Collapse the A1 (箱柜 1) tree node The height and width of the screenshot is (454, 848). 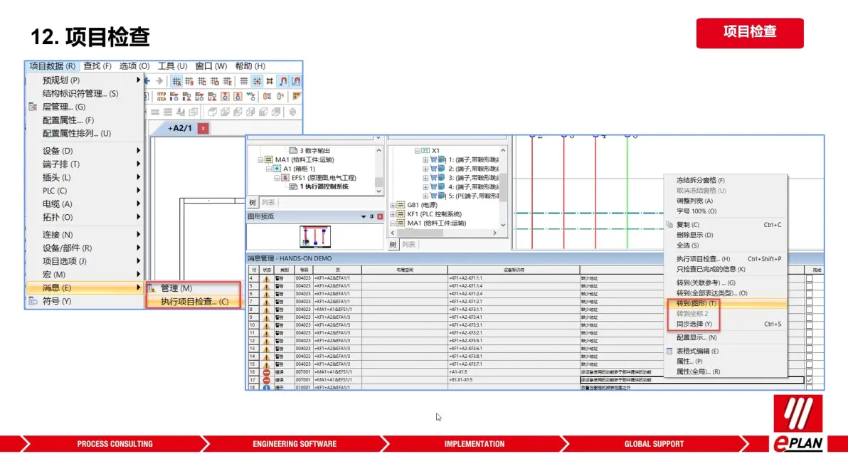[x=269, y=168]
